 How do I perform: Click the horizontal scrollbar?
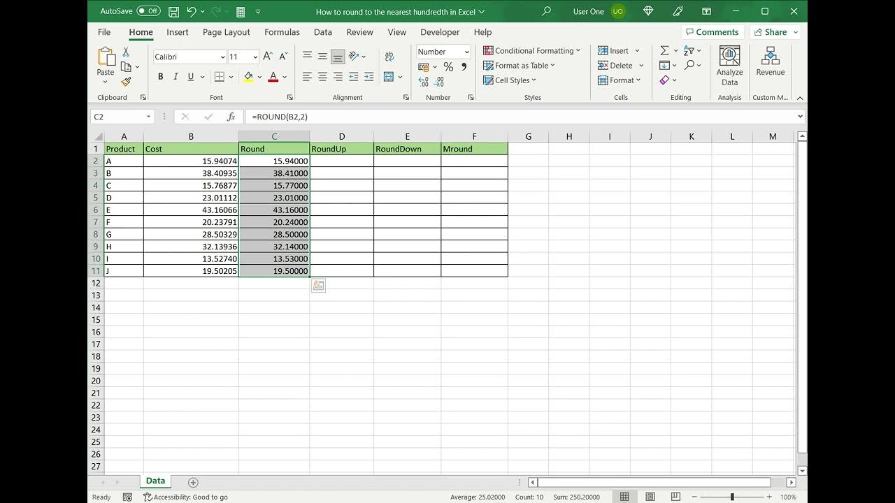tap(654, 482)
